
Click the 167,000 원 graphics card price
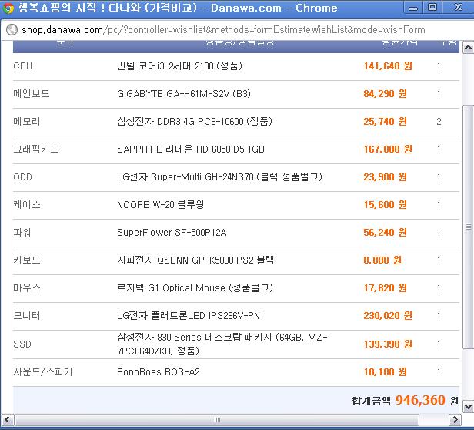pos(388,149)
